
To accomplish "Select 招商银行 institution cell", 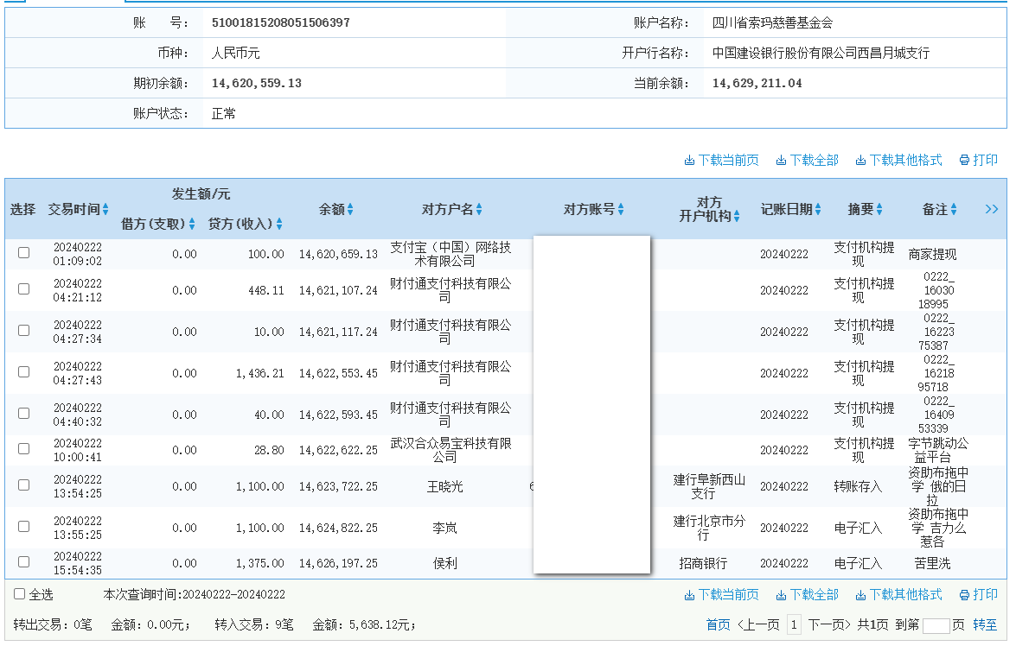I will [x=703, y=564].
